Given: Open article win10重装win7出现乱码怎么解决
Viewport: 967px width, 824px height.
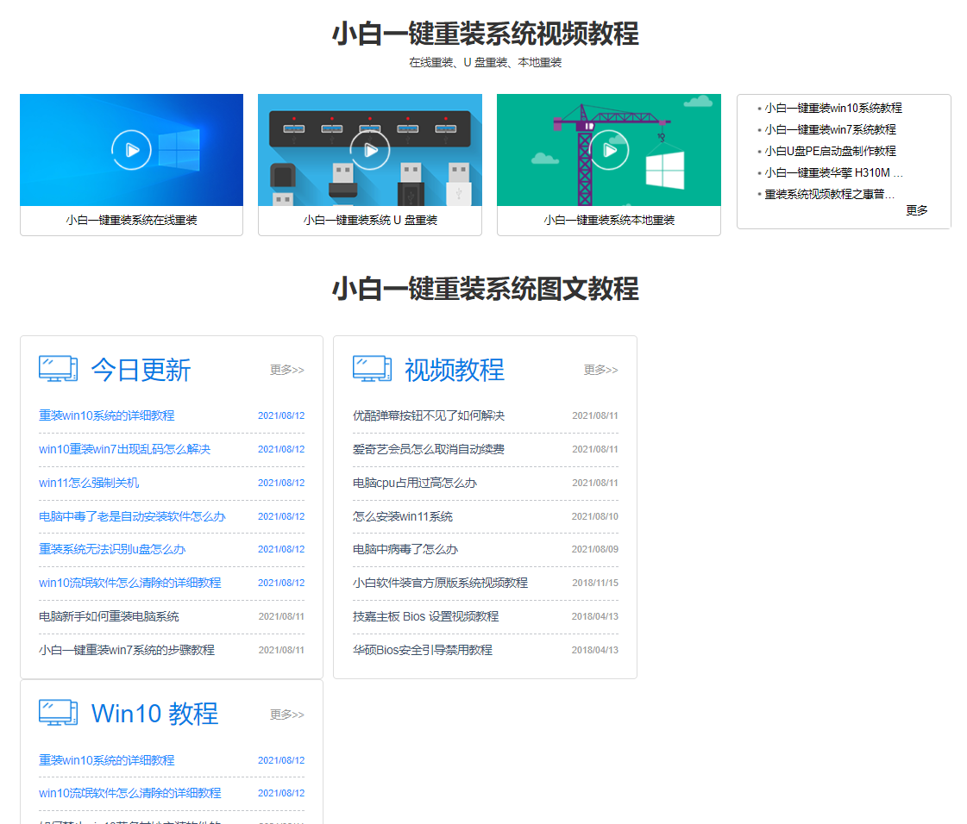Looking at the screenshot, I should pyautogui.click(x=124, y=449).
